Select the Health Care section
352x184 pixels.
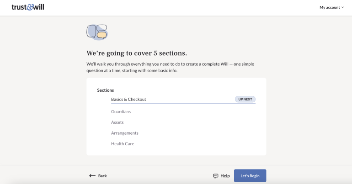click(123, 144)
